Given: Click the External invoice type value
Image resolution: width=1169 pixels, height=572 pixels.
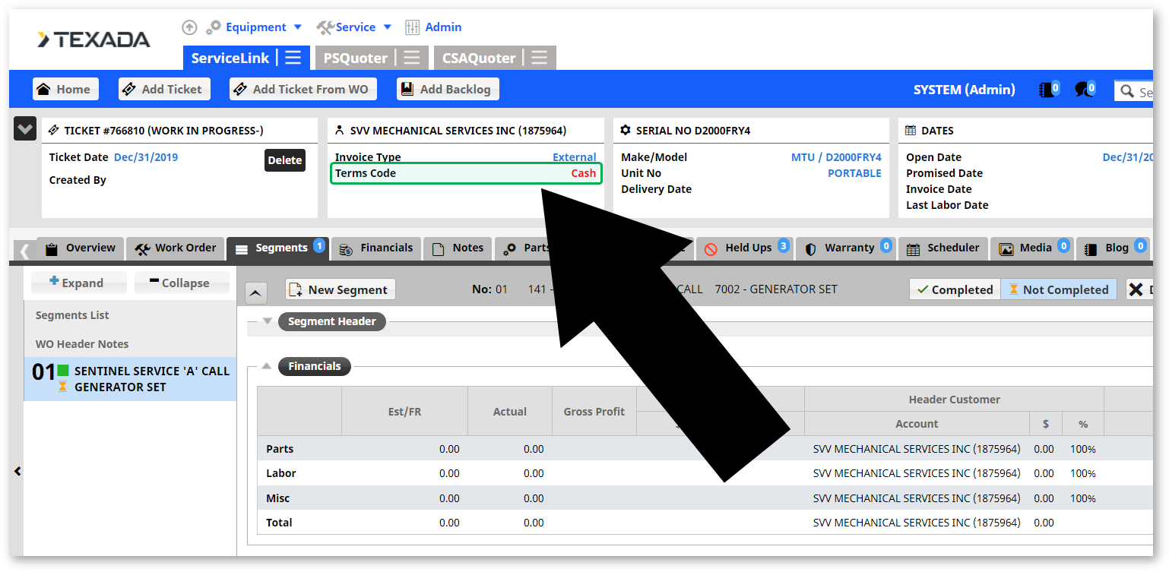Looking at the screenshot, I should click(574, 157).
